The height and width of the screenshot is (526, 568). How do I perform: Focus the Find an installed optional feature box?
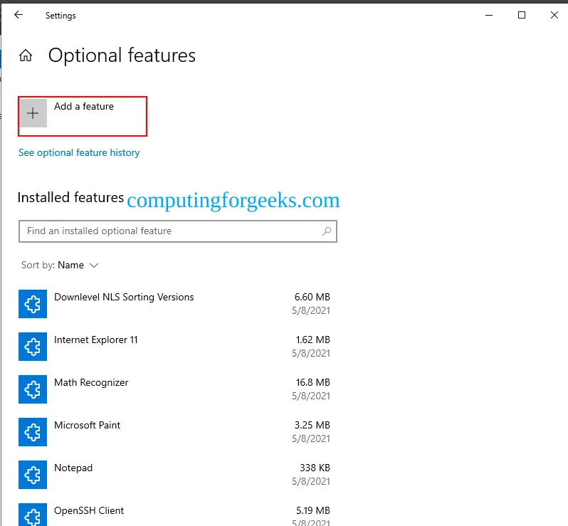[178, 231]
